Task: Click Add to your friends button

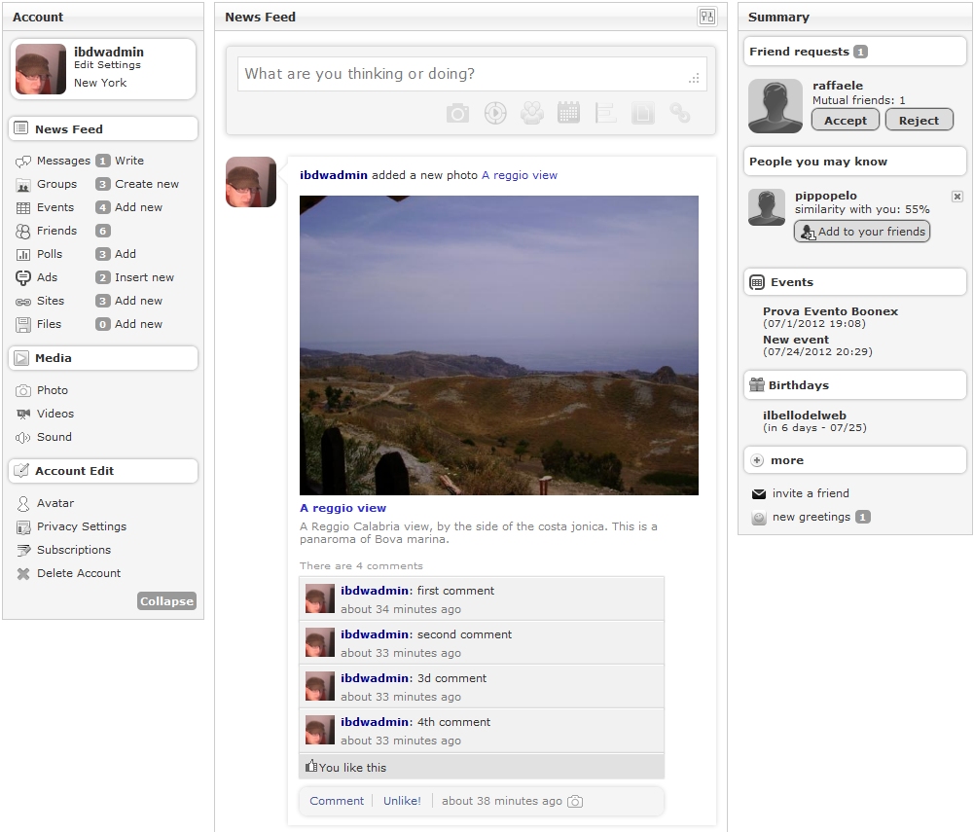Action: [x=862, y=232]
